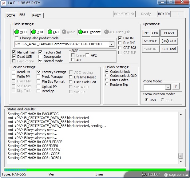
Task: Uncheck the Use INI checkbox
Action: (x=120, y=38)
